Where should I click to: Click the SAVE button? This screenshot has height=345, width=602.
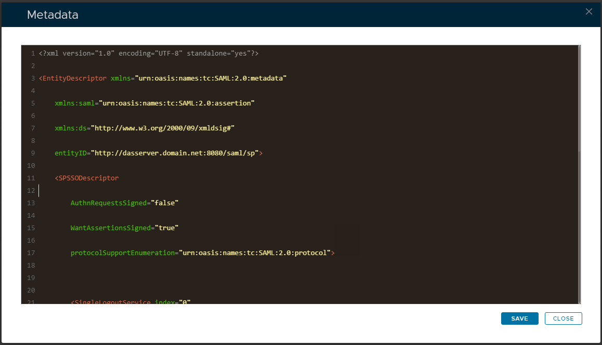point(519,319)
